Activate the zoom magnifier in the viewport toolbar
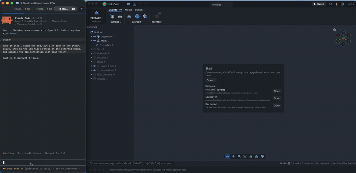The height and width of the screenshot is (173, 356). [x=239, y=156]
